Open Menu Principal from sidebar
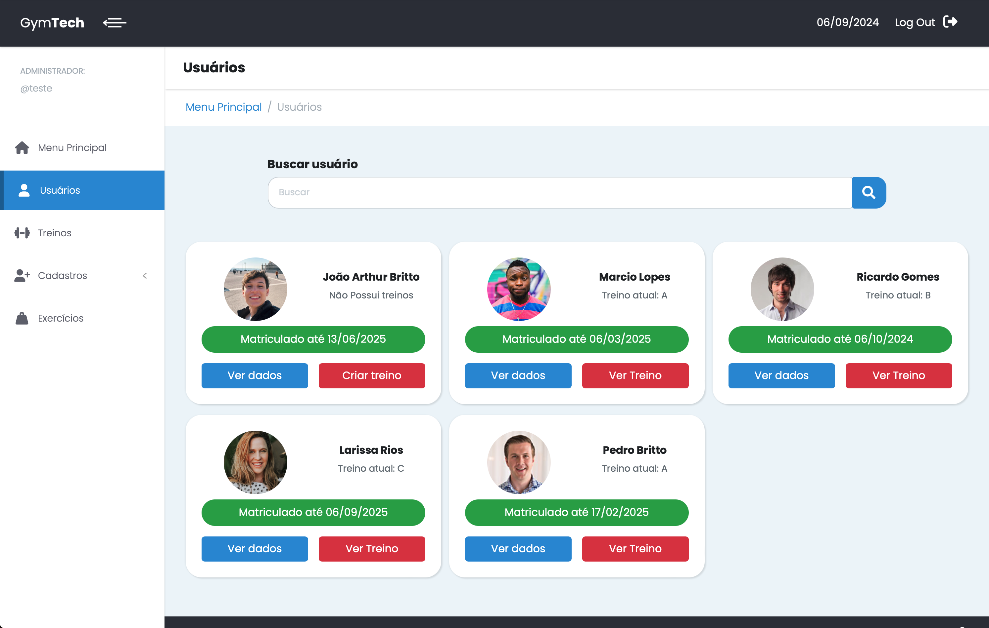The width and height of the screenshot is (989, 628). click(x=72, y=148)
